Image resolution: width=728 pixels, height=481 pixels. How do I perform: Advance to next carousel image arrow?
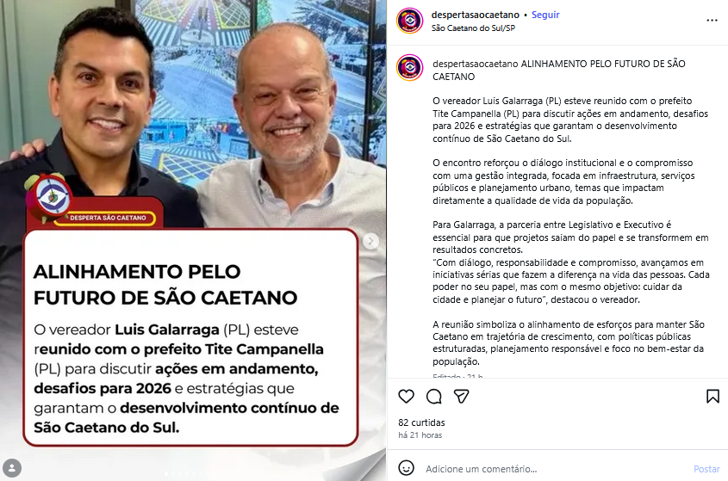pyautogui.click(x=370, y=241)
